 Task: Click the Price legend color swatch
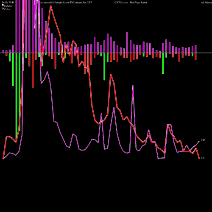click(x=3, y=8)
